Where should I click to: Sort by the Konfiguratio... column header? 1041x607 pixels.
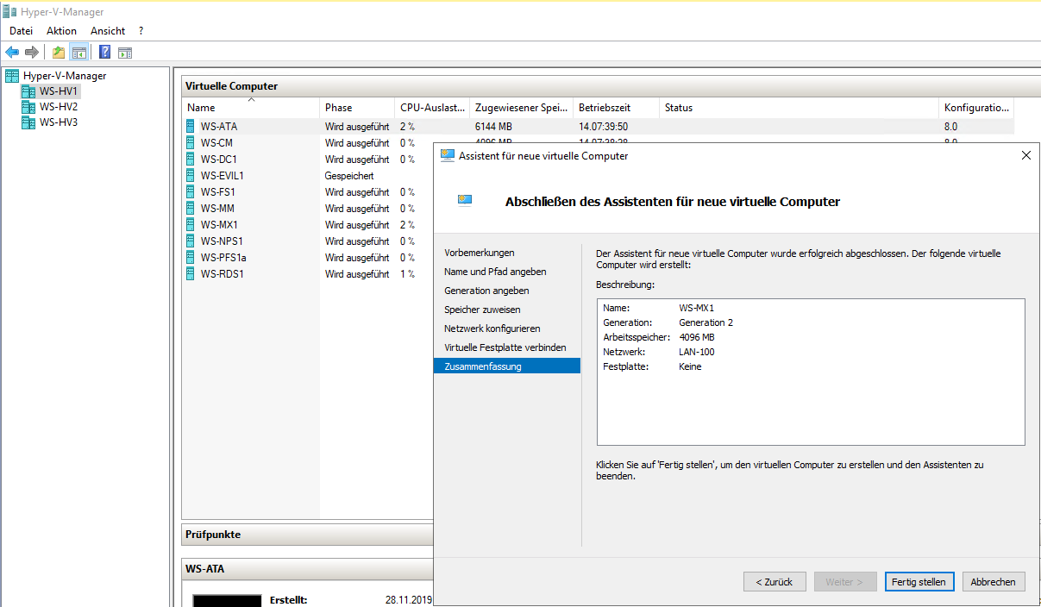click(x=976, y=108)
